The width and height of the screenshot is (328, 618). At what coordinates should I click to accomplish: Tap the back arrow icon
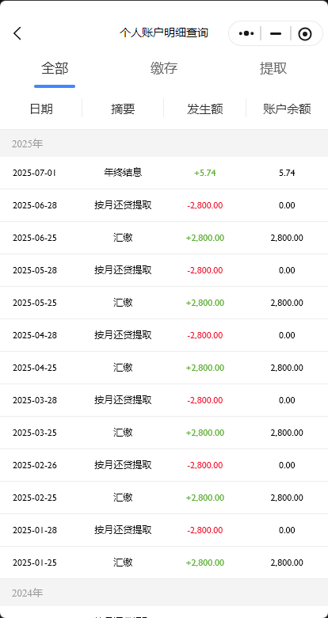pyautogui.click(x=17, y=33)
